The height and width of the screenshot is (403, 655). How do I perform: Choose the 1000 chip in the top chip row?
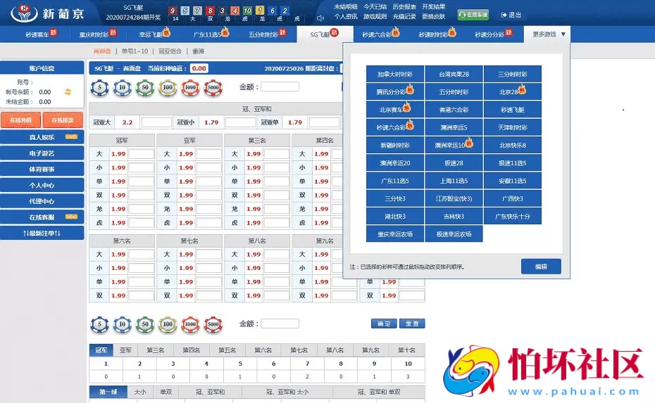[189, 88]
